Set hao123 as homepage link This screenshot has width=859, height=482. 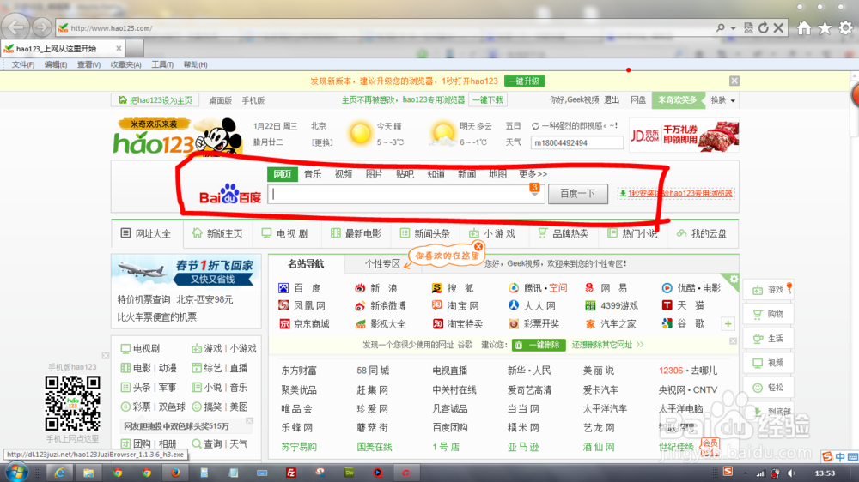[x=155, y=100]
